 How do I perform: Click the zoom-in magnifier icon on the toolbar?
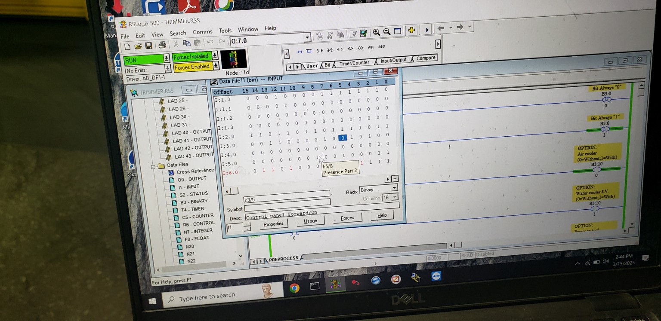(376, 31)
